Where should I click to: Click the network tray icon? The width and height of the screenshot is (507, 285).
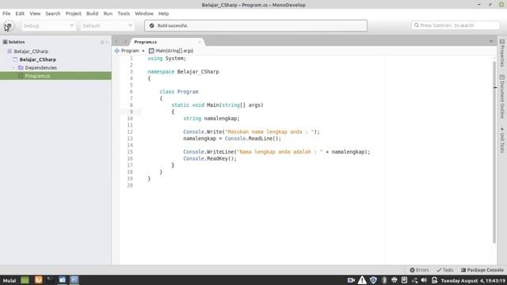point(414,280)
